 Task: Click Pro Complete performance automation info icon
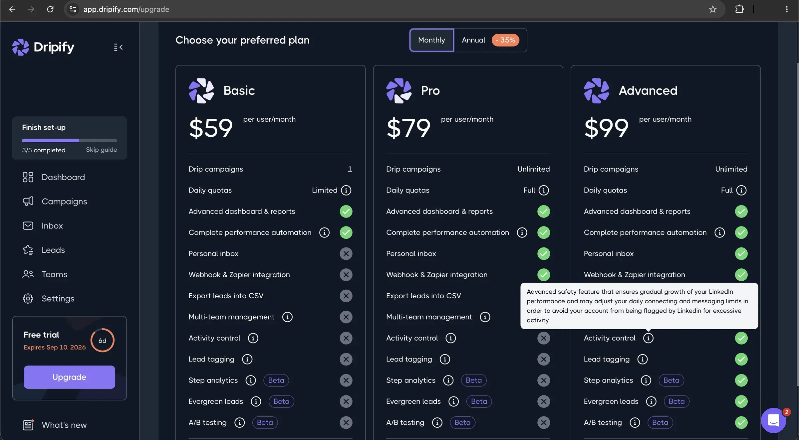[x=522, y=232]
